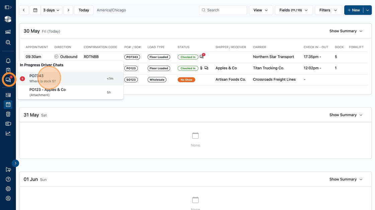Viewport: 375px width, 210px height.
Task: Expand Show Summary for 31 May
Action: pos(346,115)
